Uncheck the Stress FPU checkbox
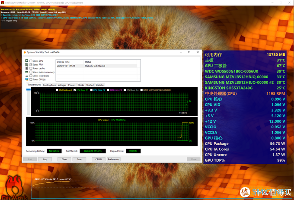 (x=31, y=65)
